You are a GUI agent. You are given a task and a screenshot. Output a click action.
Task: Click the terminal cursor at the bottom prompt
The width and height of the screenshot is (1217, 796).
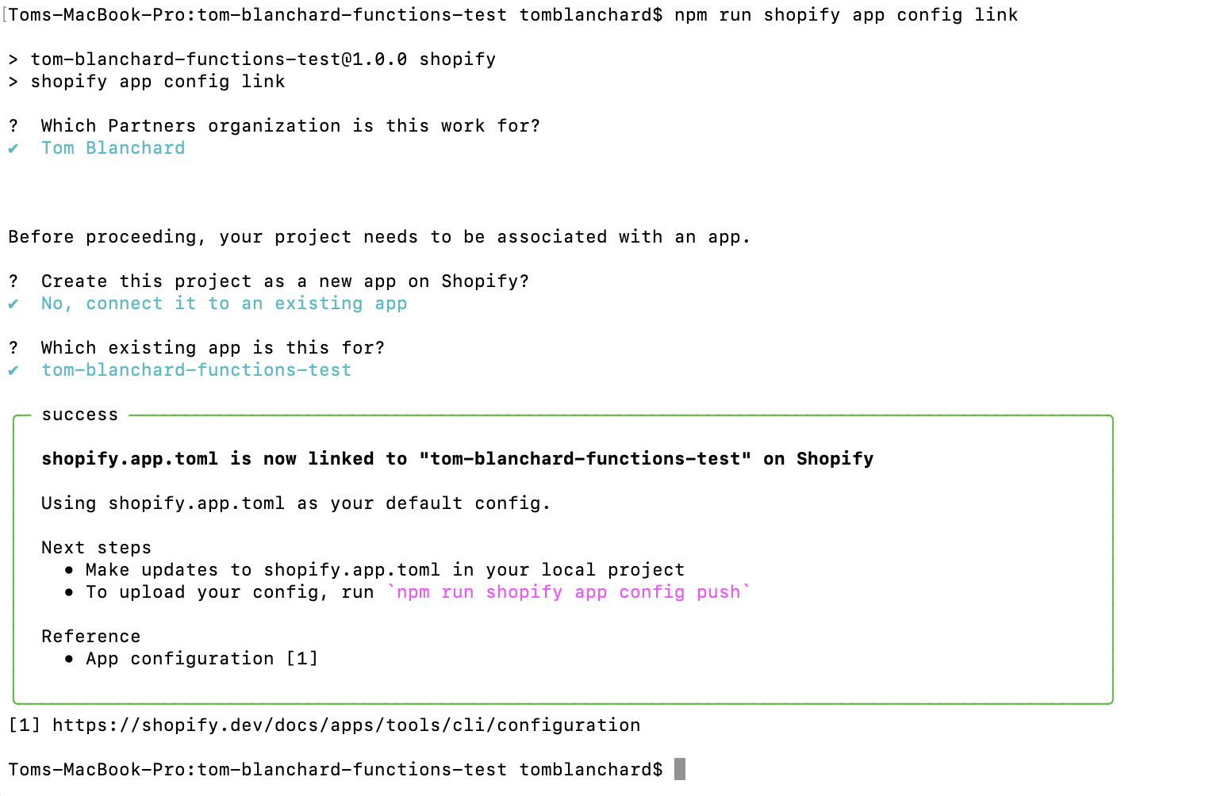tap(680, 769)
